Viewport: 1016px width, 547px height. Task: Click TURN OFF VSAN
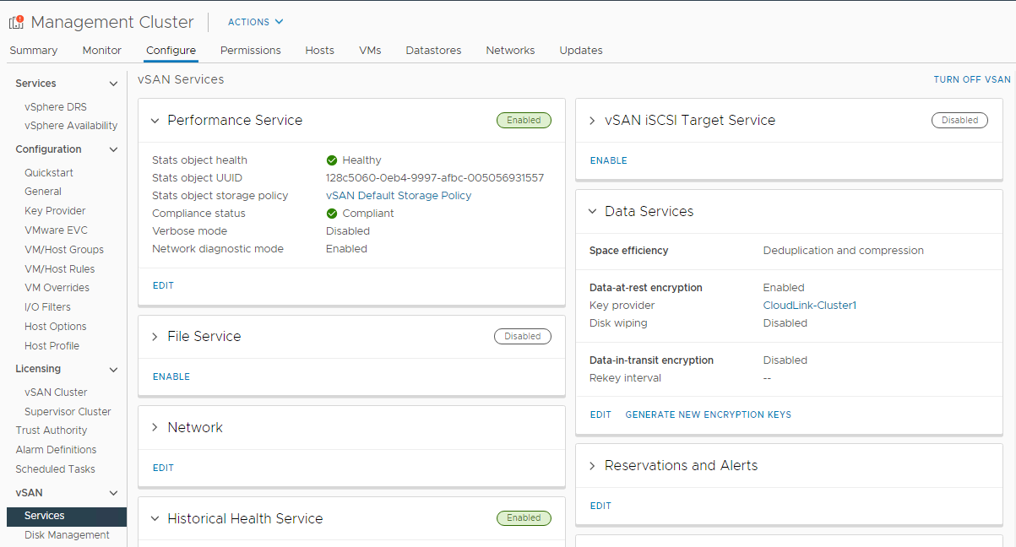click(x=971, y=79)
